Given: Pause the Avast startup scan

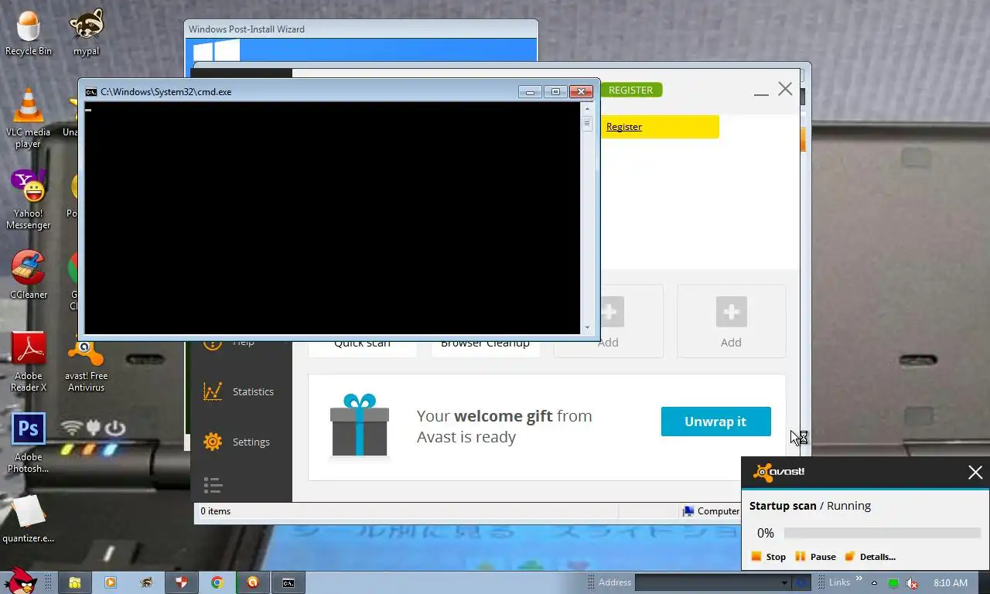Looking at the screenshot, I should pyautogui.click(x=816, y=557).
